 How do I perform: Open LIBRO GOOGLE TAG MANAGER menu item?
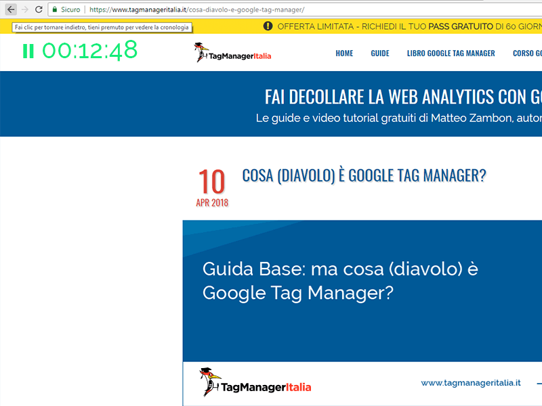point(451,53)
